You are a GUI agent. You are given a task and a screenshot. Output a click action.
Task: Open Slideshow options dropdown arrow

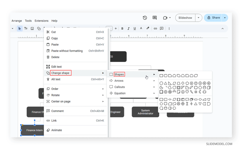pos(199,18)
